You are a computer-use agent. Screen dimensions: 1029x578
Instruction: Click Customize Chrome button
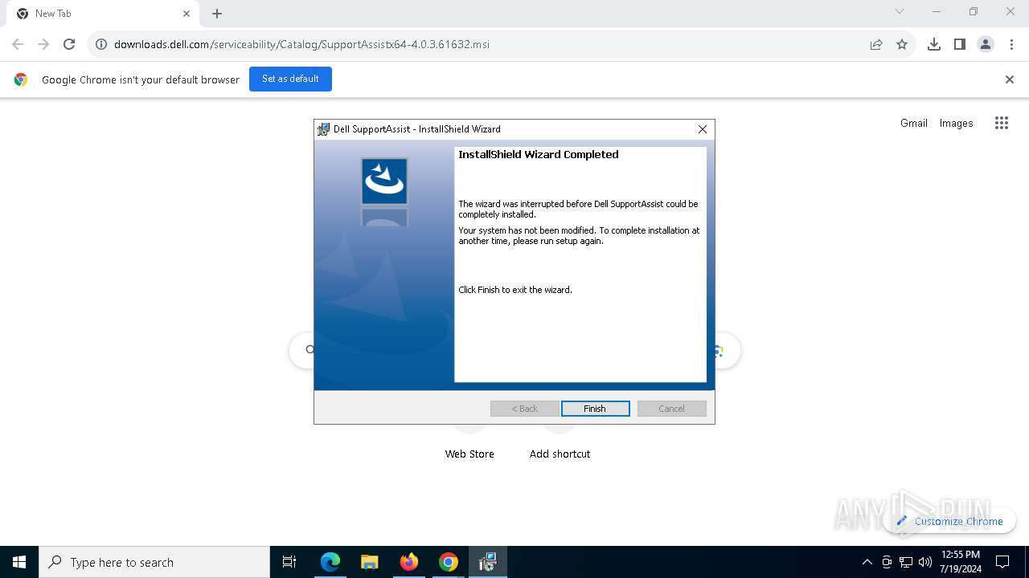[x=949, y=521]
